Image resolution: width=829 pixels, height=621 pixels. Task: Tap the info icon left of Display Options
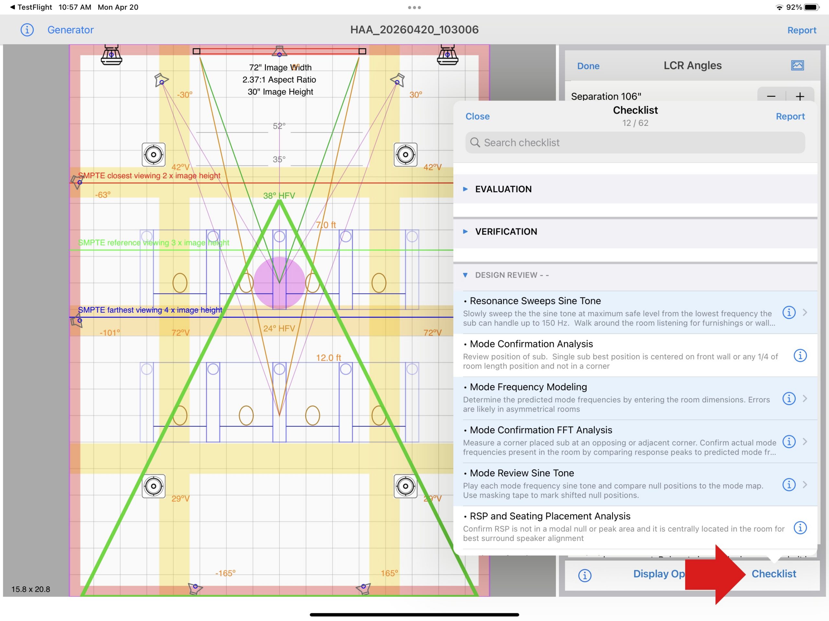point(584,575)
